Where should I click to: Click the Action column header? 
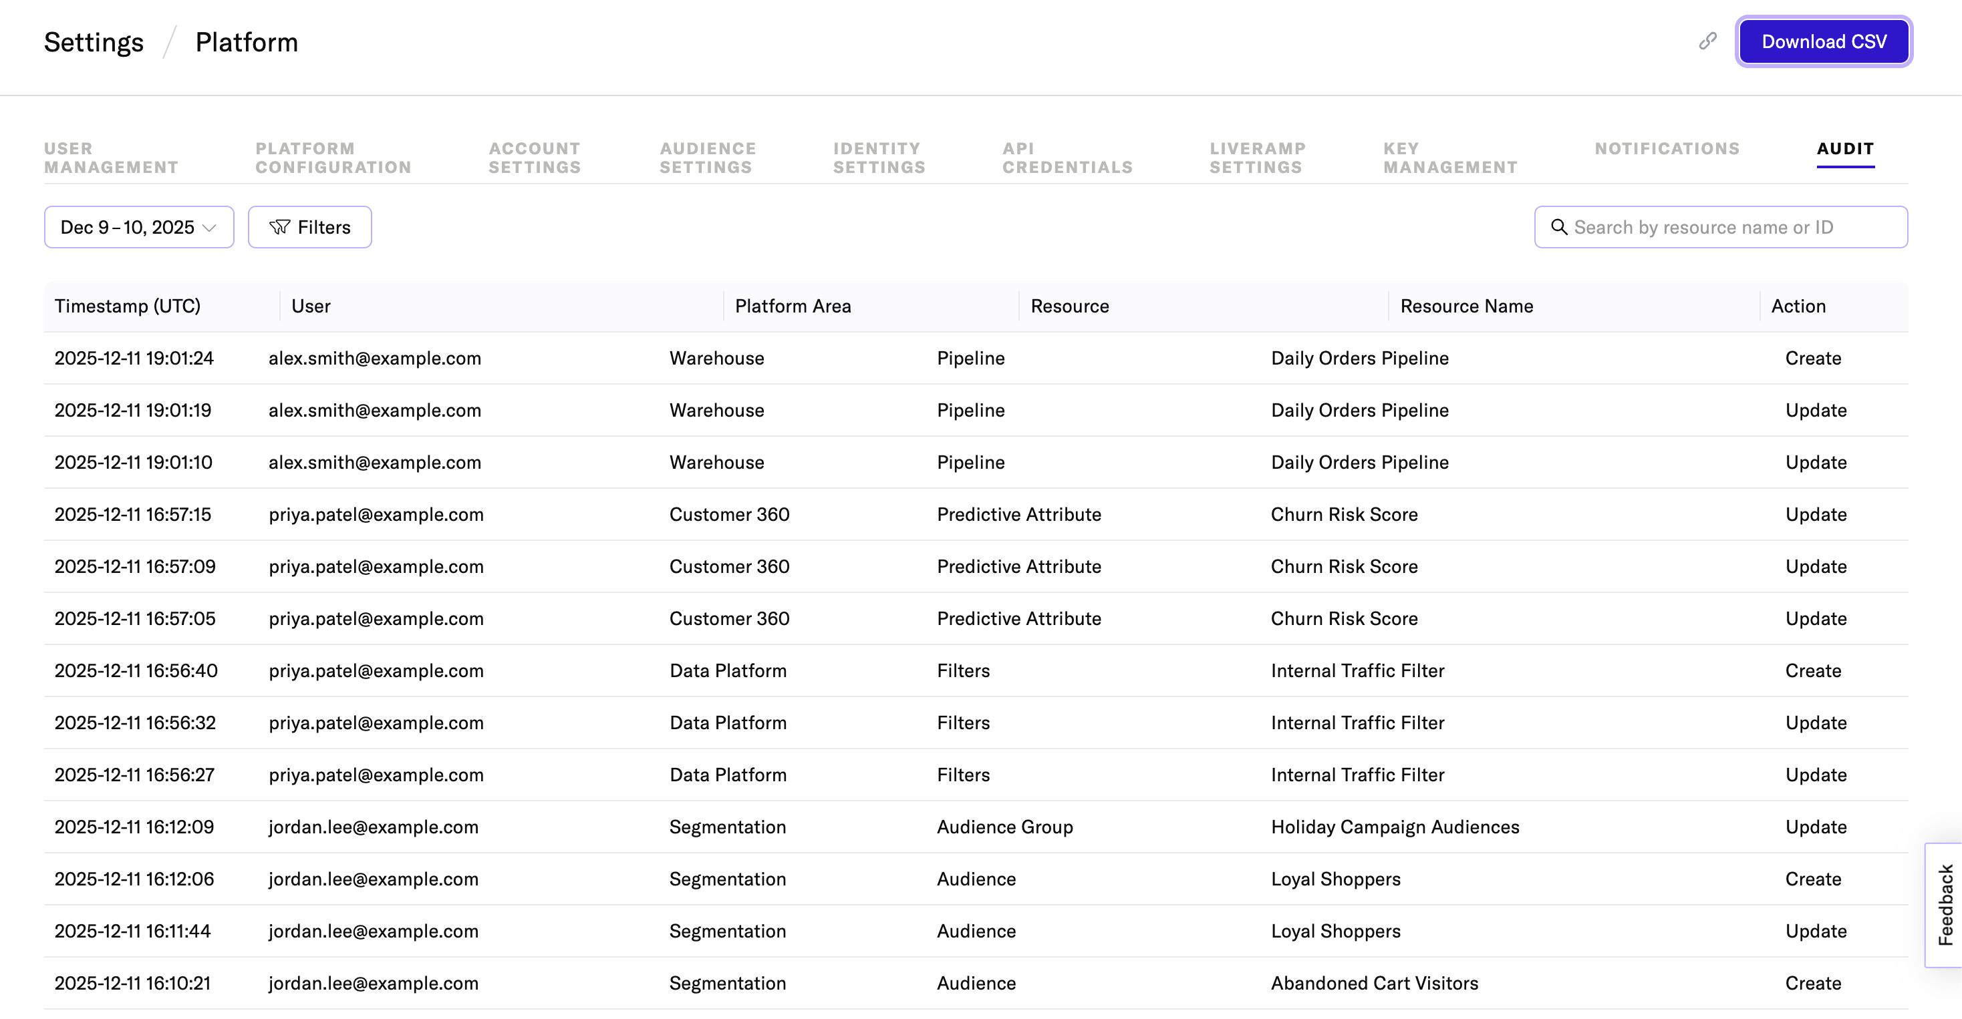1798,306
